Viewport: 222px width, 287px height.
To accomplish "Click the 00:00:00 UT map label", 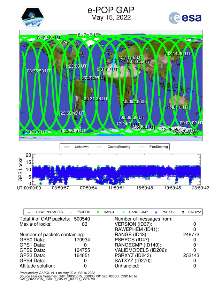I will click(x=49, y=37).
